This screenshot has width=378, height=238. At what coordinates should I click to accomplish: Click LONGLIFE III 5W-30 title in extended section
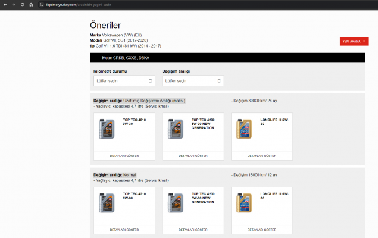(274, 121)
